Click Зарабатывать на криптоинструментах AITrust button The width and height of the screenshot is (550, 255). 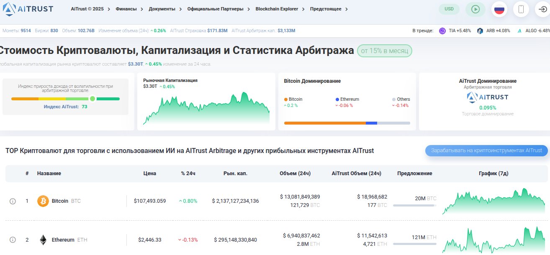[486, 150]
